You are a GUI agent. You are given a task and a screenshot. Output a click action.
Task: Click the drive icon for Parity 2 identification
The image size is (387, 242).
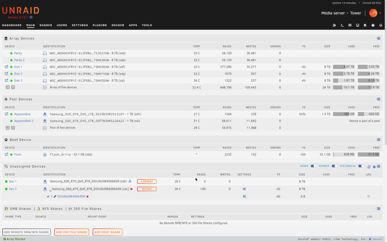[x=45, y=60]
